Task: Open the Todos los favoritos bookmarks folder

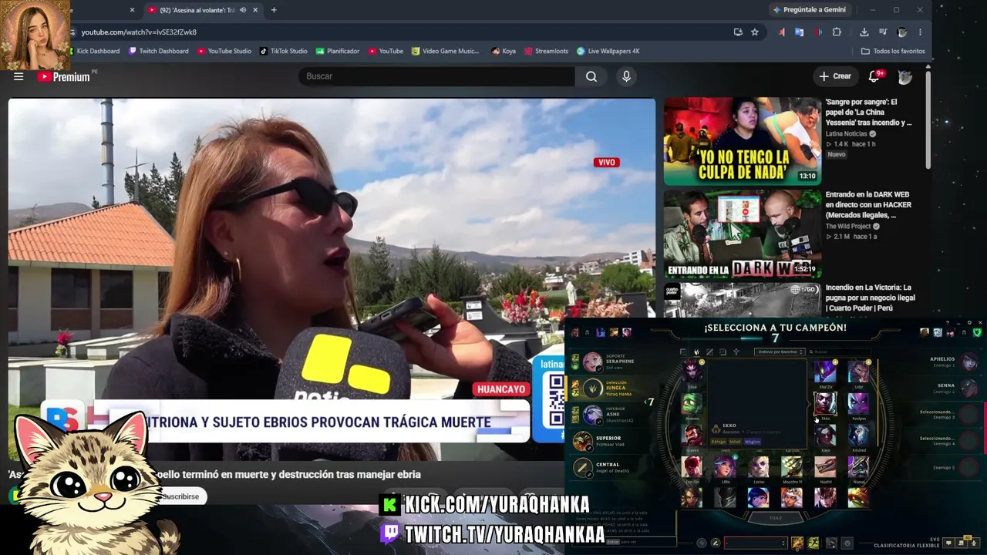Action: [x=893, y=51]
